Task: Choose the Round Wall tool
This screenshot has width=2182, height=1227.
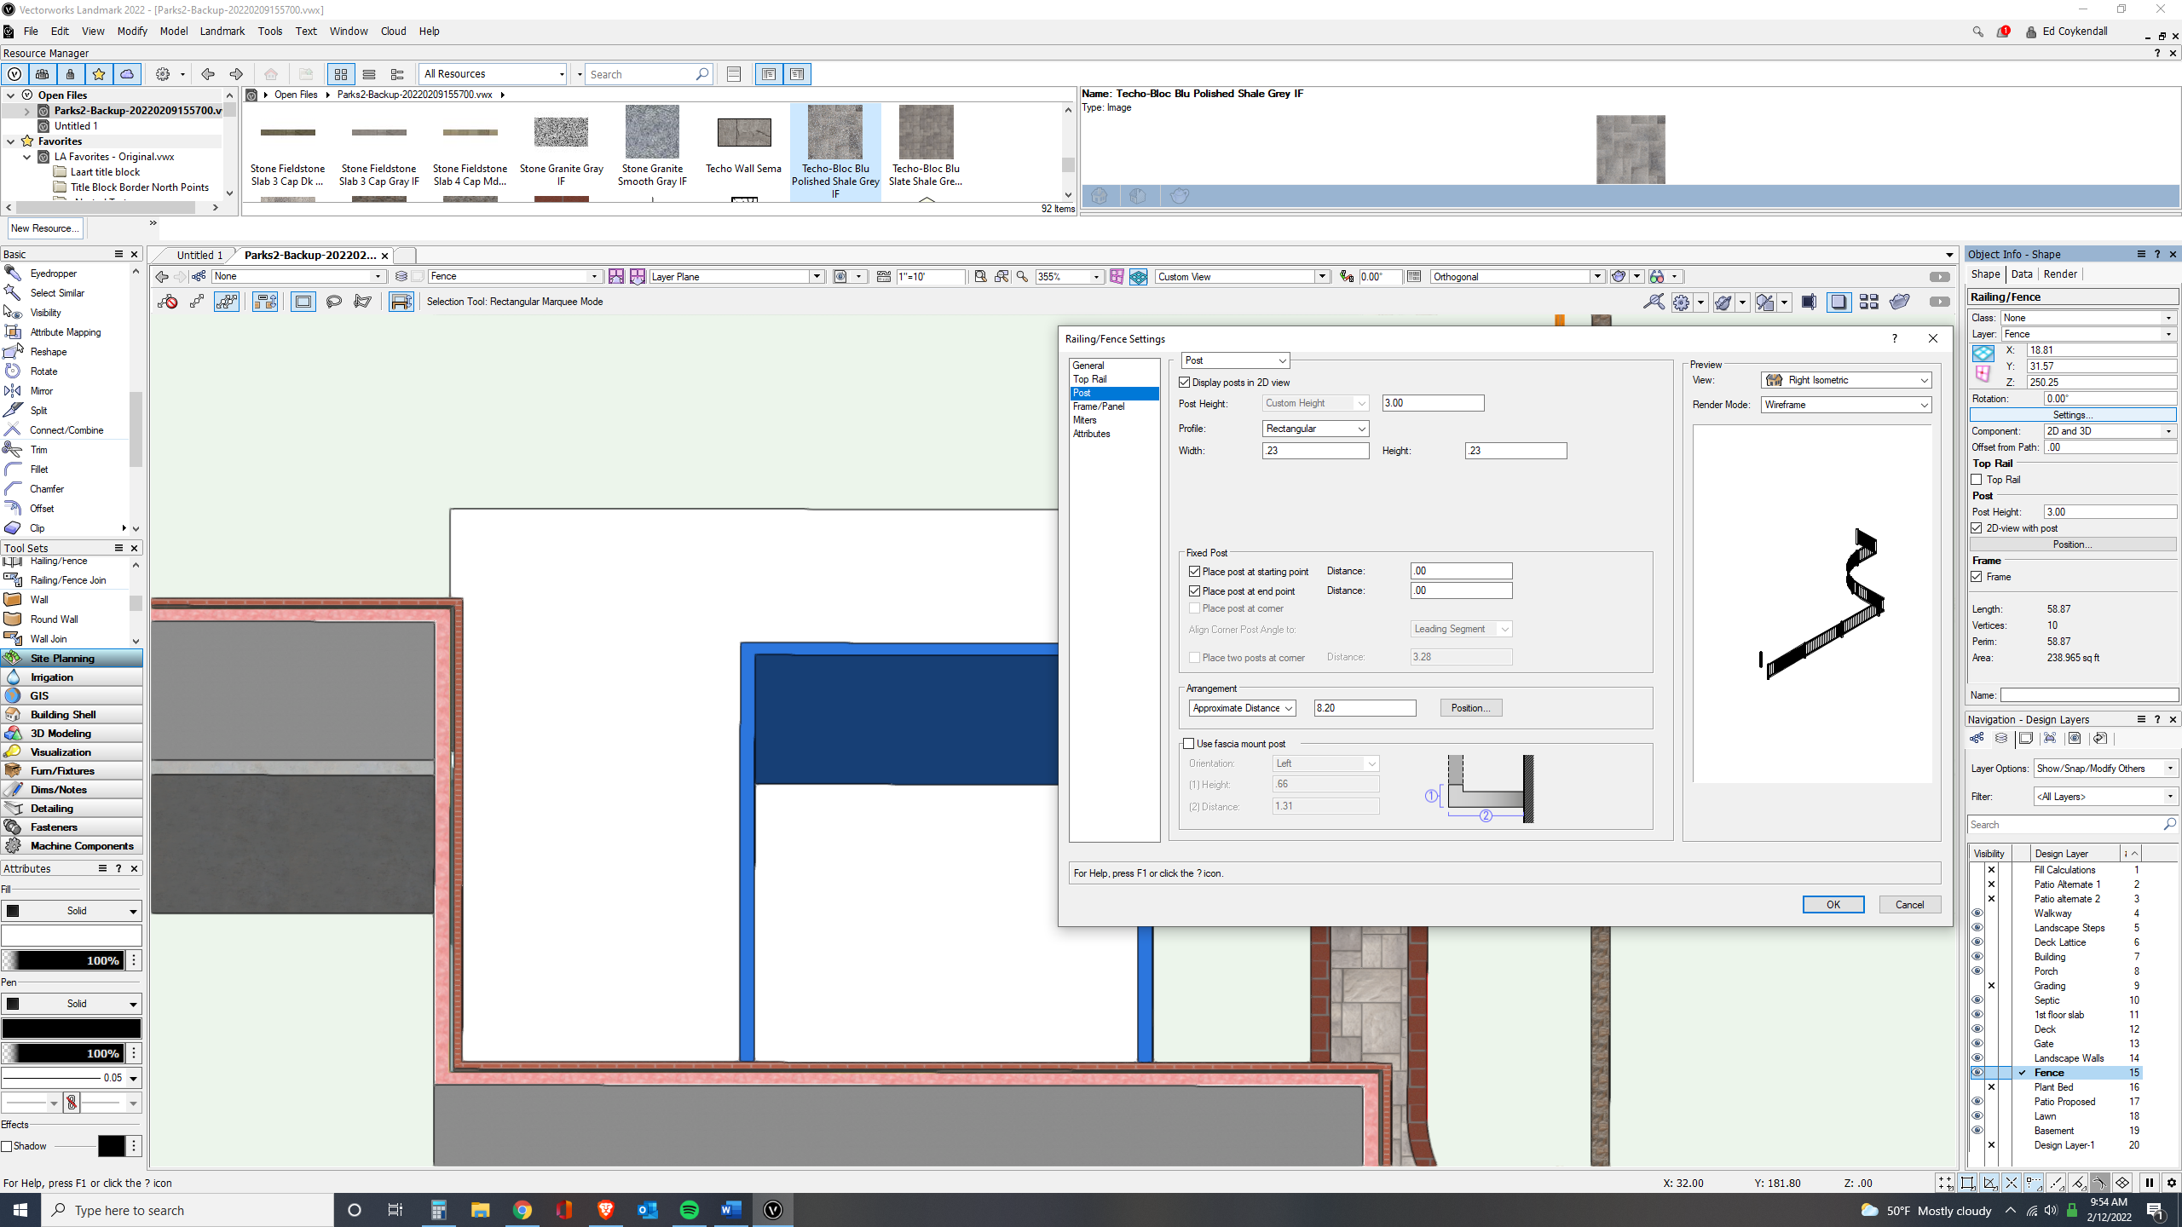Action: [54, 619]
